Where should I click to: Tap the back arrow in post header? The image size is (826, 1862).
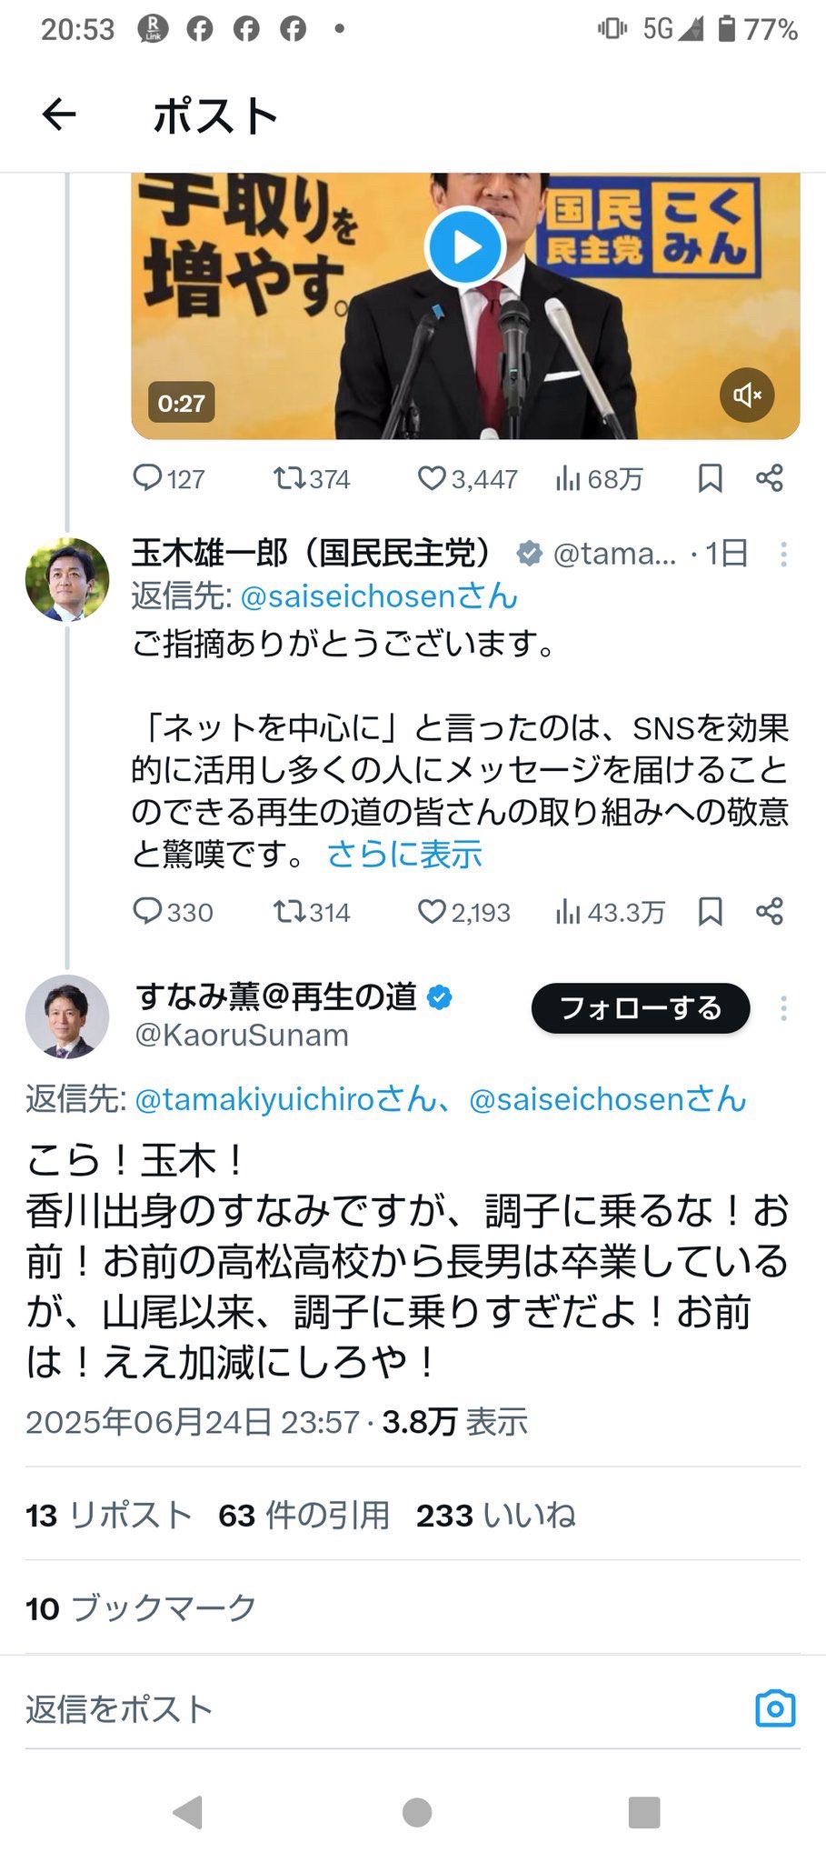[59, 115]
